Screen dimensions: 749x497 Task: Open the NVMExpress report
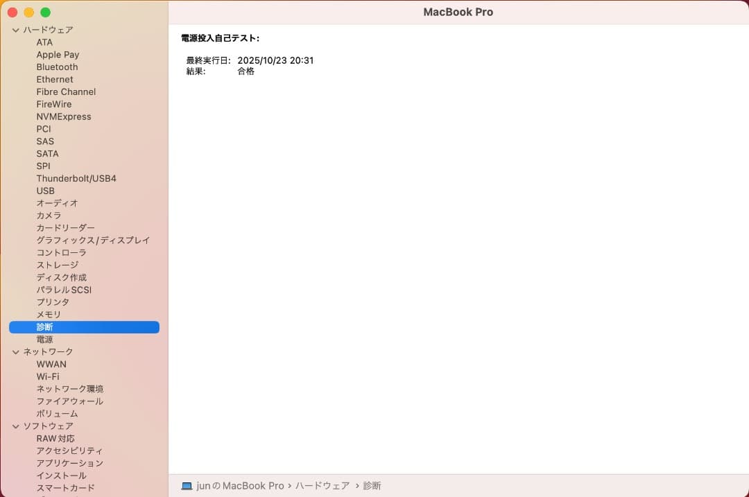click(64, 116)
